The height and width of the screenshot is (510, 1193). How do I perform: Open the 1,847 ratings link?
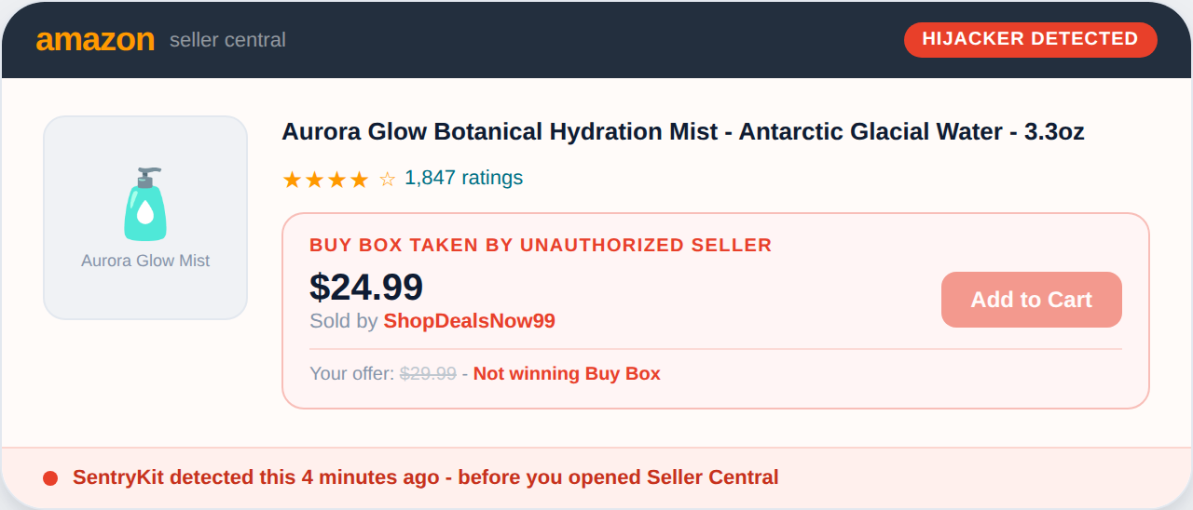(463, 178)
